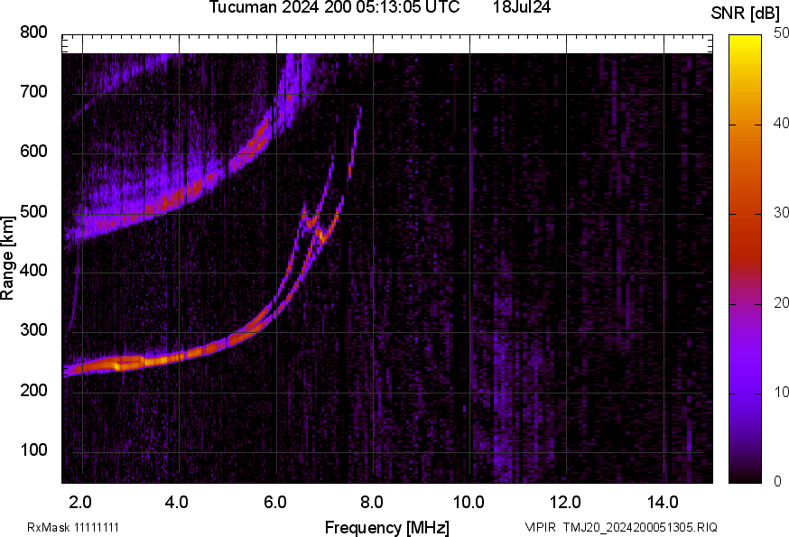Screen dimensions: 789x537
Task: Click the colorbar value '40'
Action: (781, 123)
